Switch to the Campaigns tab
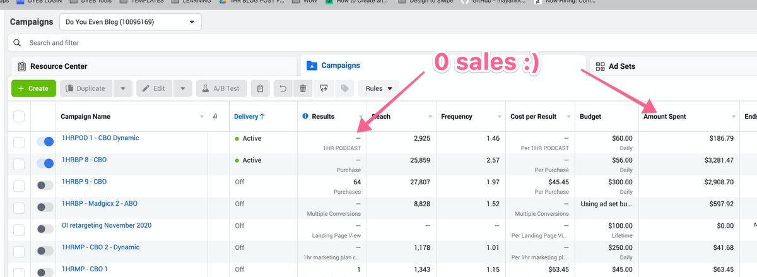 coord(443,66)
